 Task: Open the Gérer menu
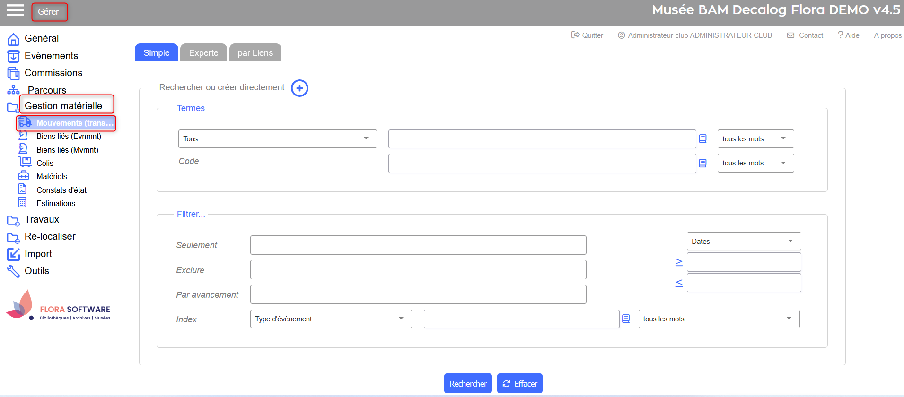pyautogui.click(x=49, y=12)
